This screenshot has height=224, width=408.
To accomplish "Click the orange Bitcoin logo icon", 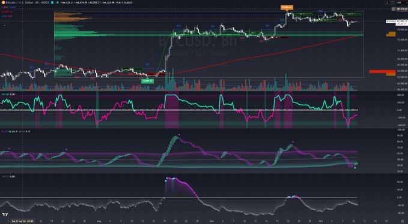I will coord(4,2).
